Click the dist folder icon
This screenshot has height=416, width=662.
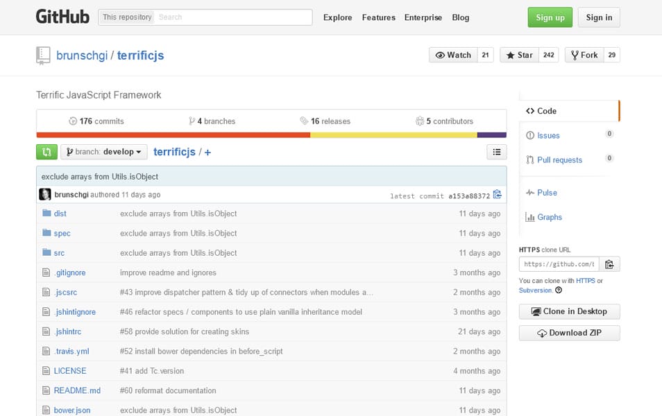click(x=46, y=213)
